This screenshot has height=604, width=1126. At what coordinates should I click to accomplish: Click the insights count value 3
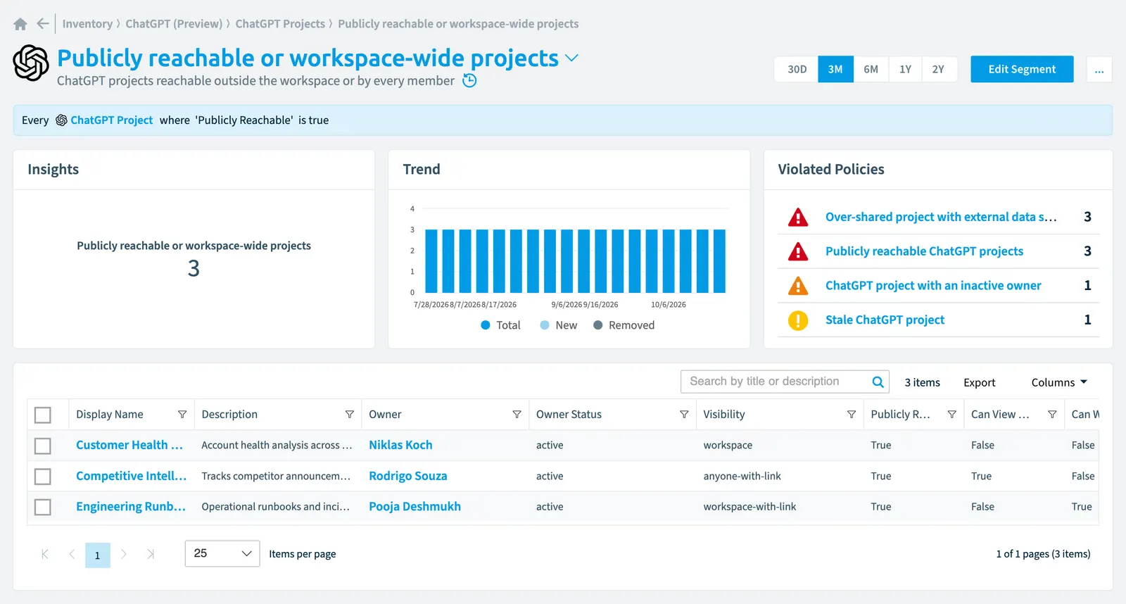pos(194,268)
